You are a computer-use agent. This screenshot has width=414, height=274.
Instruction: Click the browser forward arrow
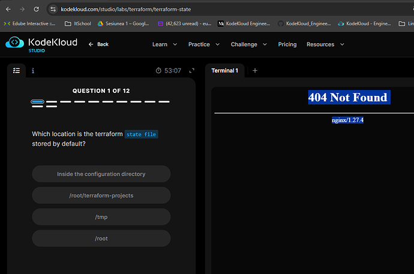click(22, 9)
